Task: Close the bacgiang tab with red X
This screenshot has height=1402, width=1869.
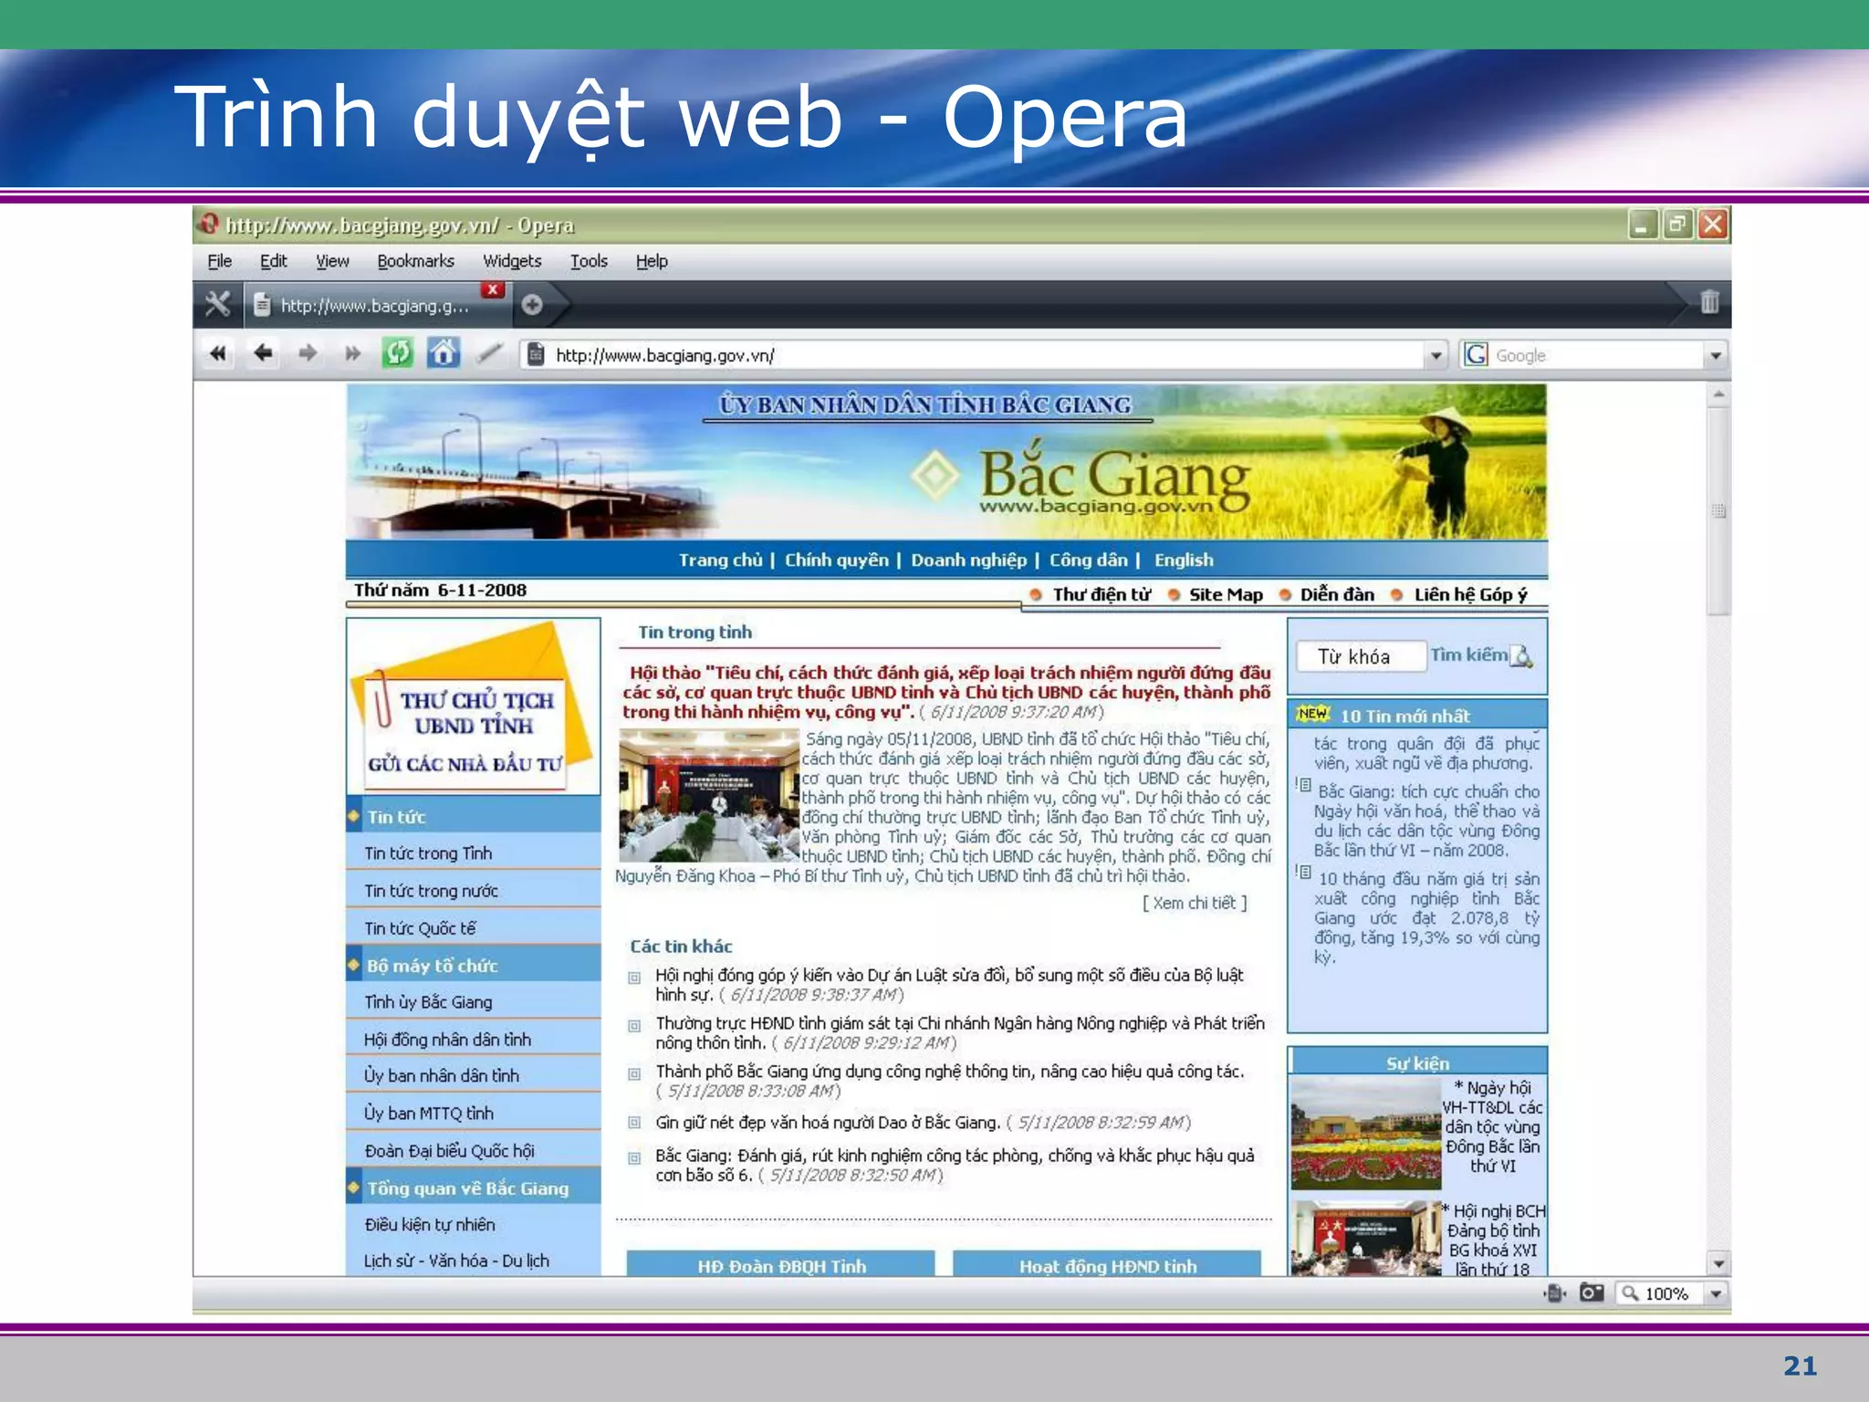Action: (x=493, y=289)
